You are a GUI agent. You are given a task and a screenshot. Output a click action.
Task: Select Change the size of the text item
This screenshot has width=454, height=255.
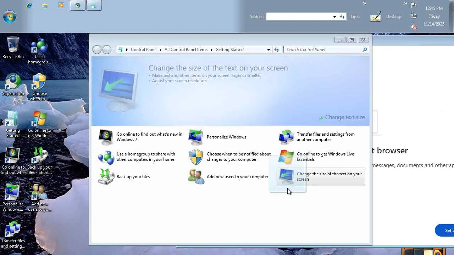pyautogui.click(x=321, y=176)
